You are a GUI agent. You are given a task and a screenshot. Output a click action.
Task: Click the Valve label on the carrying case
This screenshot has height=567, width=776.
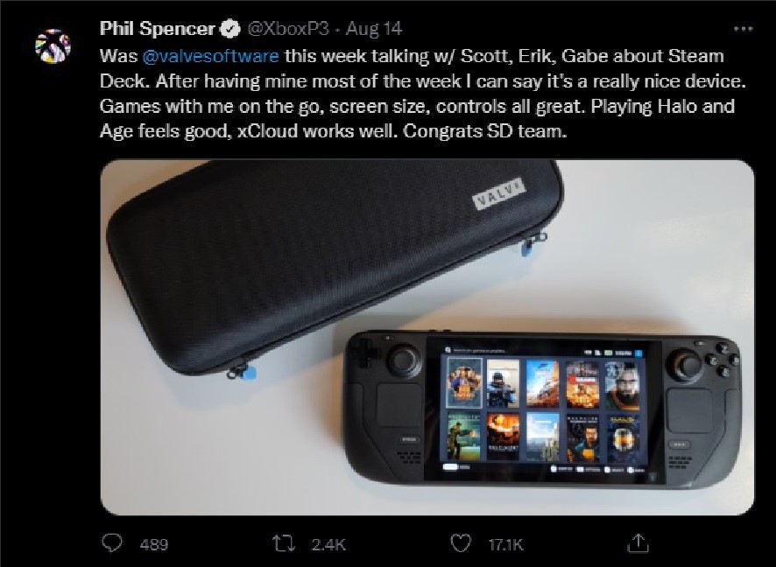pos(497,193)
